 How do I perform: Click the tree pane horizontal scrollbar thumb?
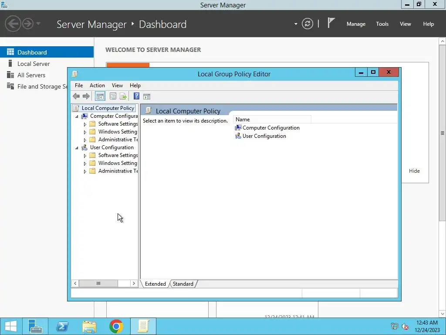pyautogui.click(x=98, y=283)
